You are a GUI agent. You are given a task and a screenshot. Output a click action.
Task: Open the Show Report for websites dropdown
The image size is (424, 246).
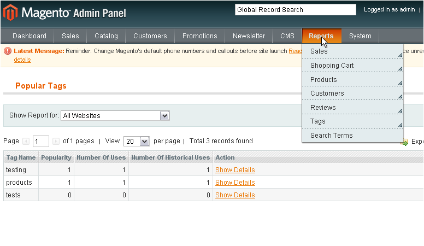(165, 116)
